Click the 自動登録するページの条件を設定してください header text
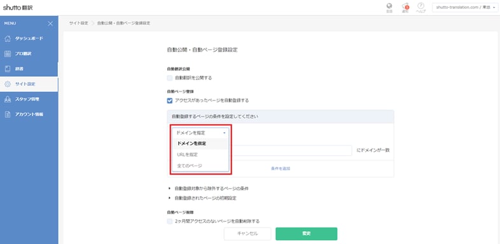Viewport: 500px width, 244px height. pos(215,116)
